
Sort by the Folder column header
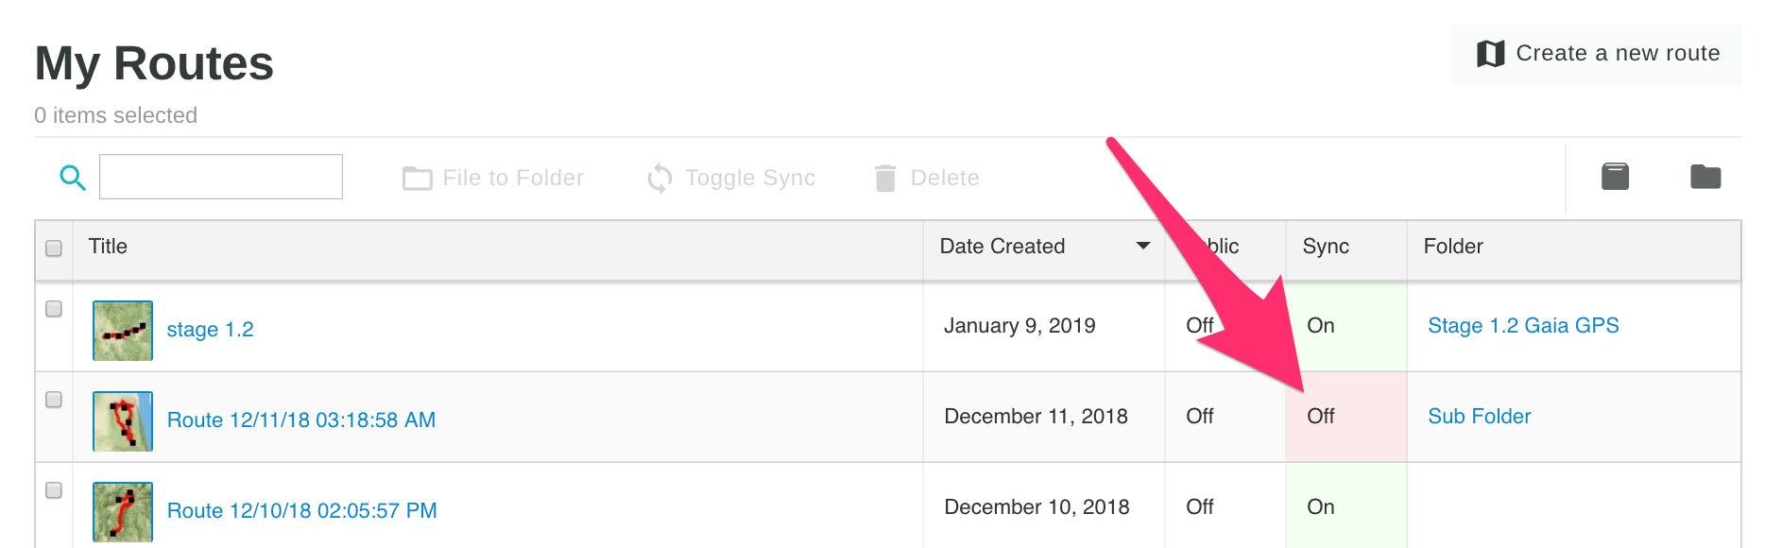coord(1452,247)
